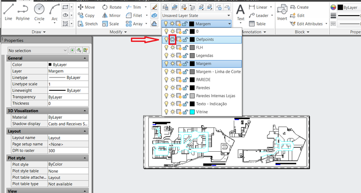
Task: Activate the Mirror command
Action: (x=111, y=16)
